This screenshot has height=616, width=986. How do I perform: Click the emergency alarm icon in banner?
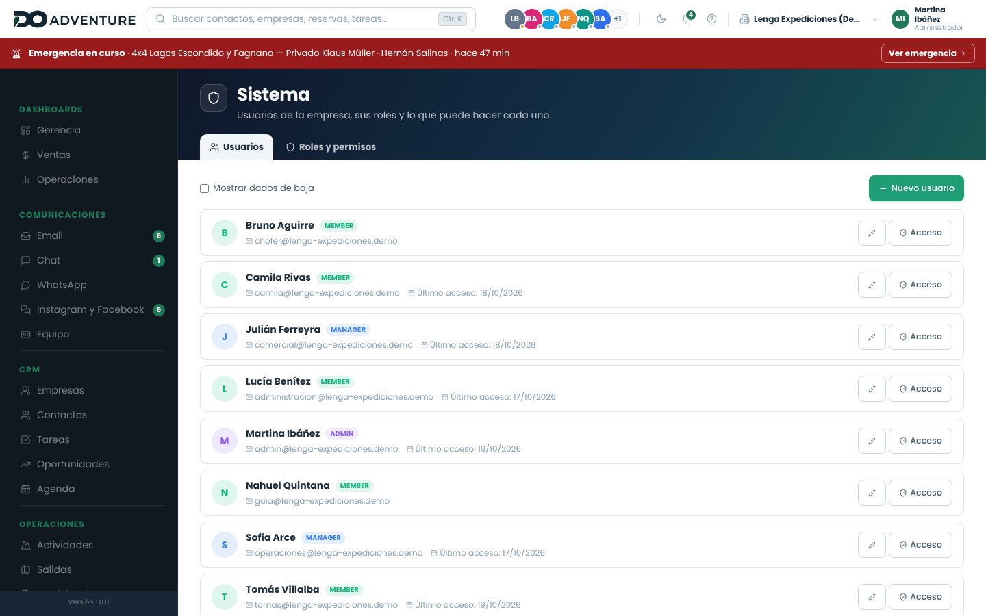[16, 53]
